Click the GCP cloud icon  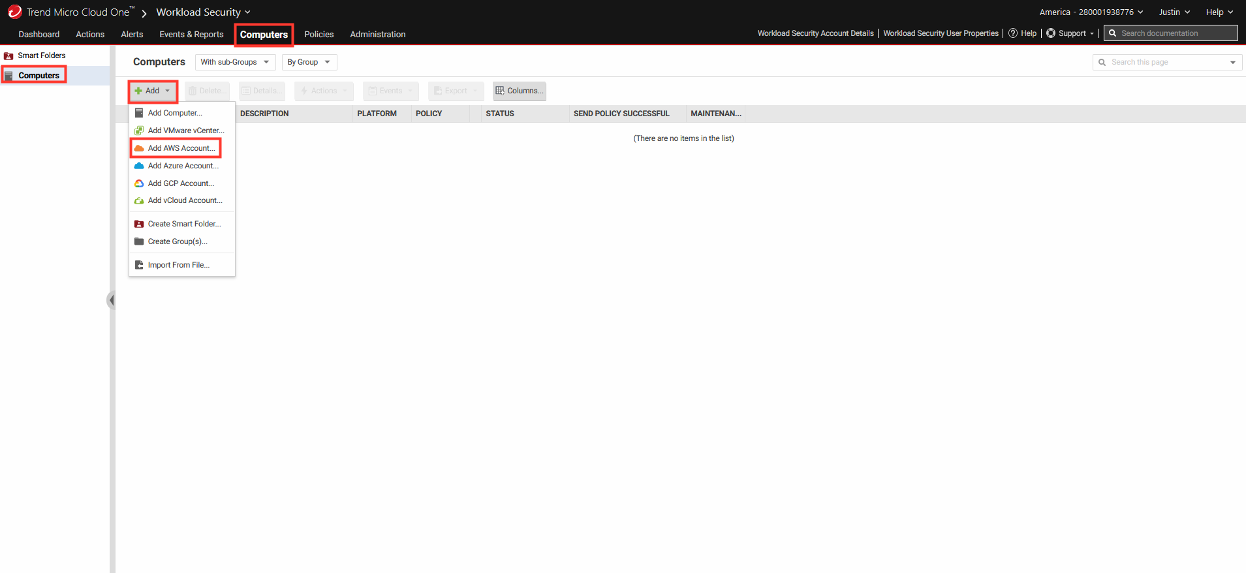[139, 183]
